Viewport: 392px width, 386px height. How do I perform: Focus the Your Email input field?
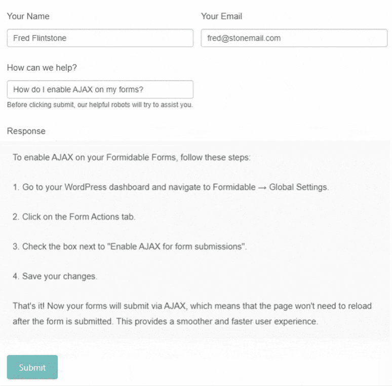(294, 38)
